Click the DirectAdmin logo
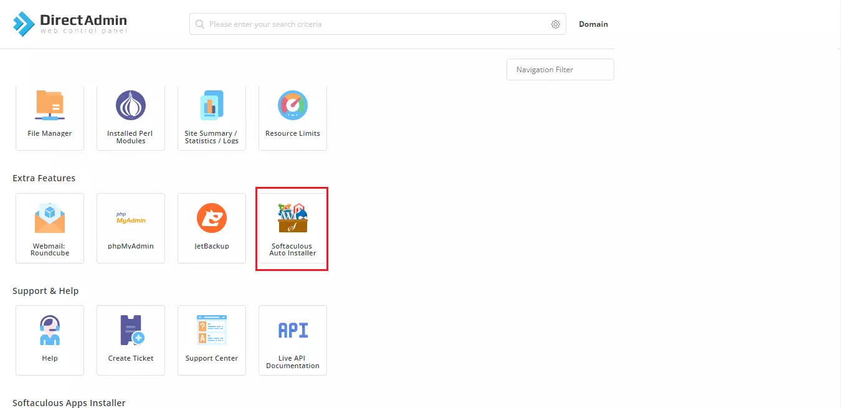The width and height of the screenshot is (841, 408). [x=69, y=23]
